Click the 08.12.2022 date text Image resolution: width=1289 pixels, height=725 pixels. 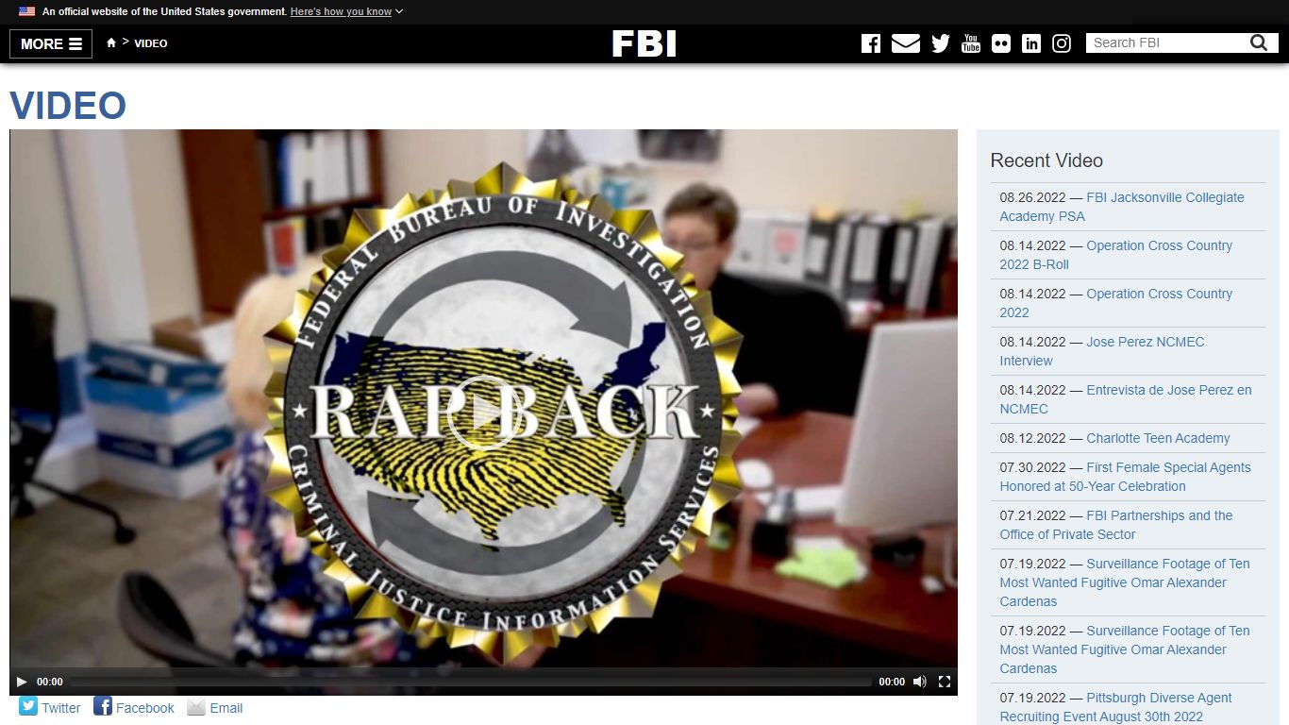[1033, 438]
